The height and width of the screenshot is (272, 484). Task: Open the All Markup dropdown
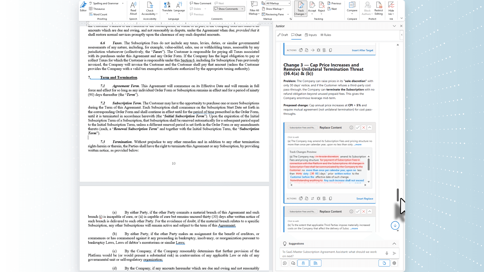pos(278,3)
